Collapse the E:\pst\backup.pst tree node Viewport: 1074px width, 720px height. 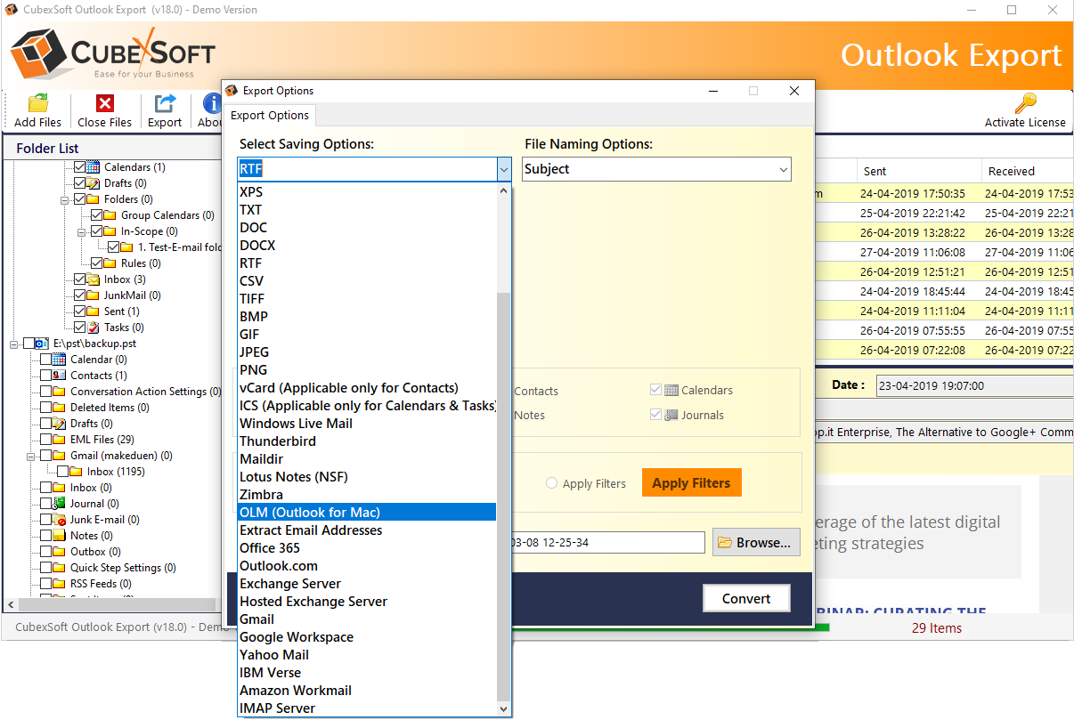point(14,344)
